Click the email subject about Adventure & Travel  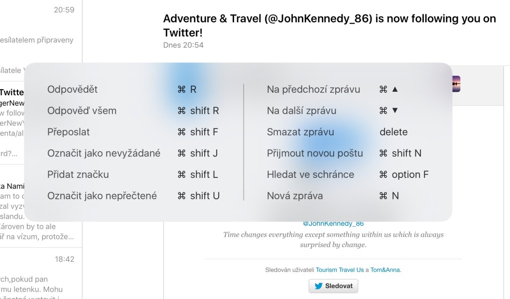329,25
